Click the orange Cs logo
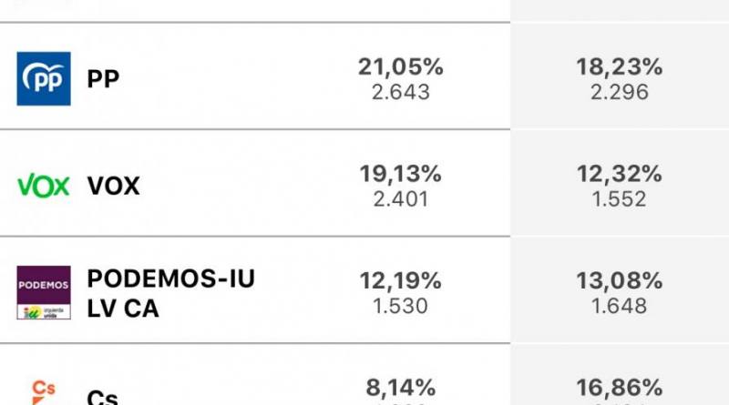This screenshot has height=405, width=729. pos(44,391)
